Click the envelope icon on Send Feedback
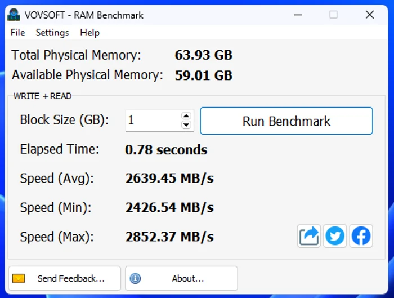The height and width of the screenshot is (298, 394). [x=19, y=278]
